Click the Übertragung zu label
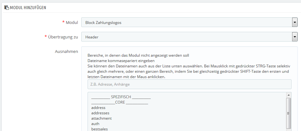The image size is (301, 131). 61,37
